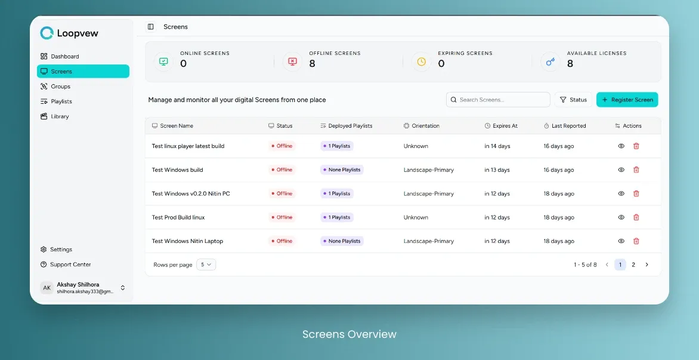Screen dimensions: 699x360
Task: View Test Windows v0.2.0 Nitin PC
Action: pyautogui.click(x=621, y=193)
